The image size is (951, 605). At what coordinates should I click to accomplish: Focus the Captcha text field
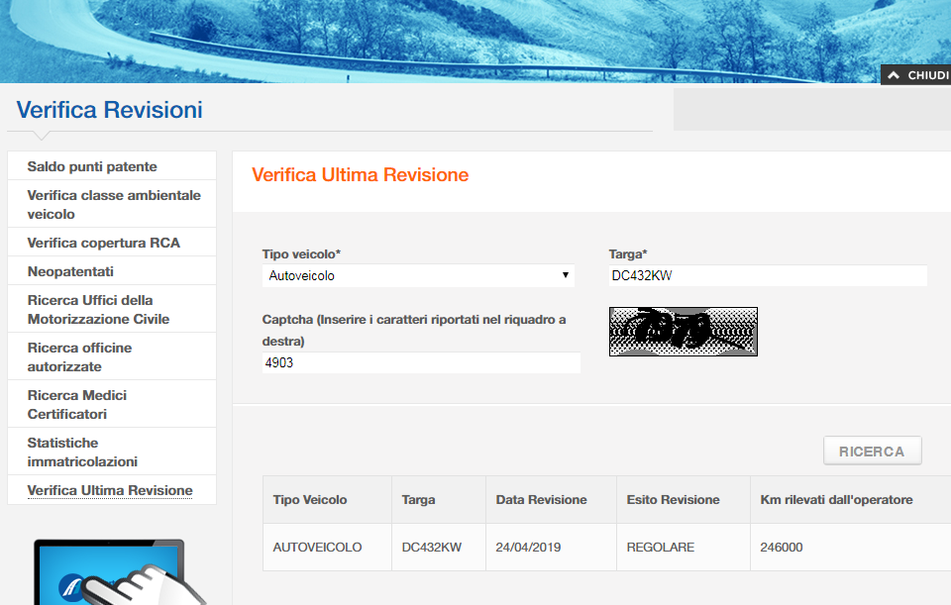(421, 363)
